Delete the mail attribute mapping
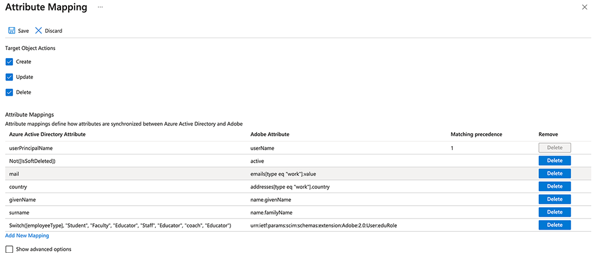Screen dimensions: 598x253 click(554, 174)
